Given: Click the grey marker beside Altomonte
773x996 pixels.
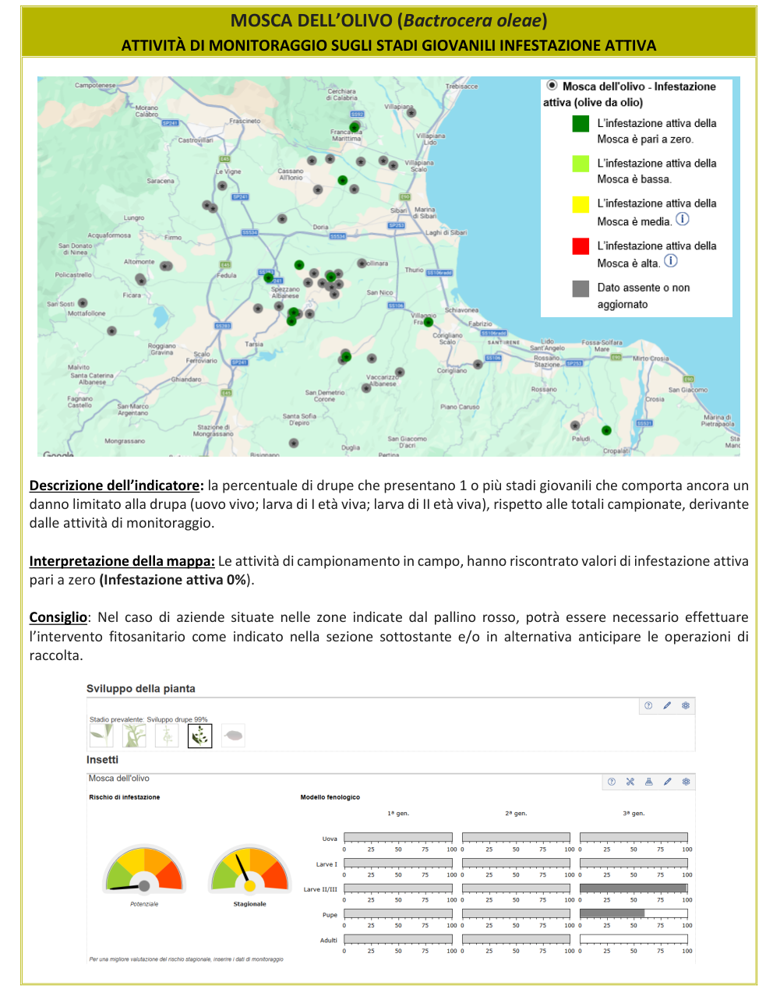Looking at the screenshot, I should tap(165, 266).
